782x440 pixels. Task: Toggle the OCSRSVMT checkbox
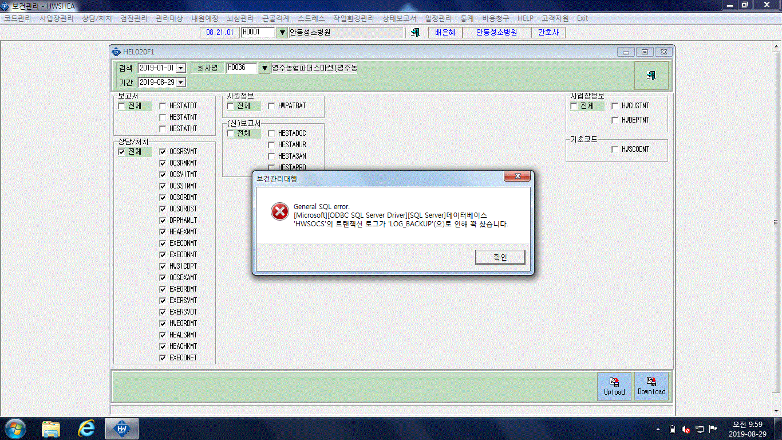coord(163,152)
